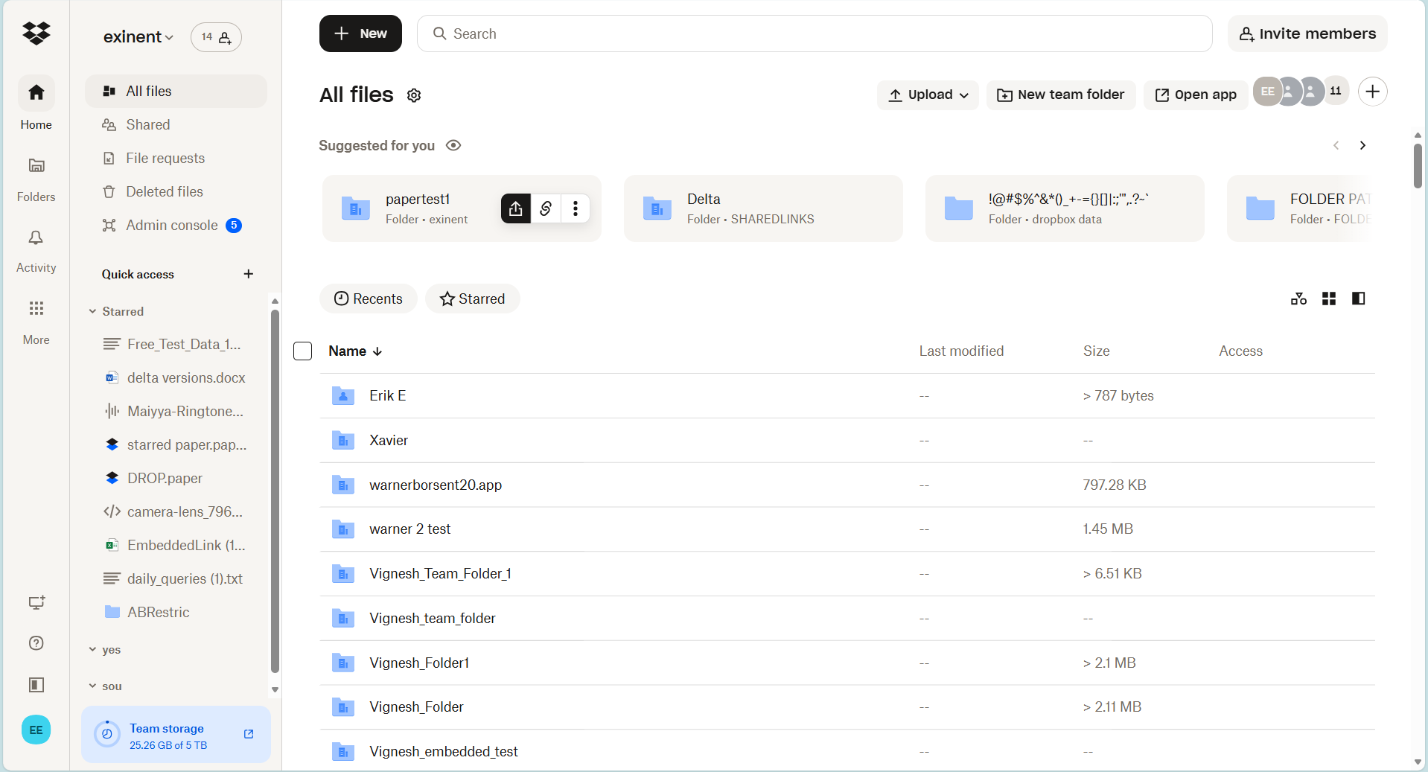
Task: Create a New team folder
Action: tap(1060, 95)
